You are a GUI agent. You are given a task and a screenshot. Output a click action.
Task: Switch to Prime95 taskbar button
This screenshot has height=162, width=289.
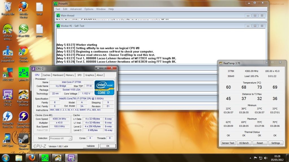[x=45, y=158]
